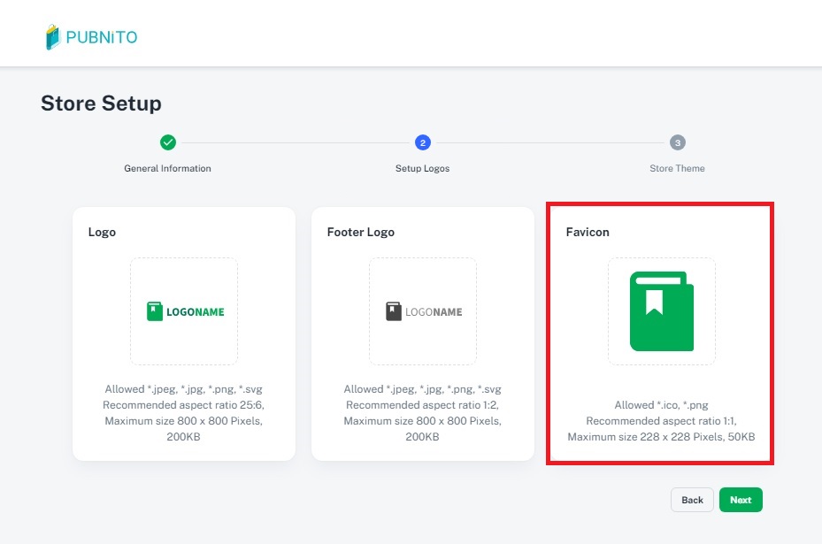Viewport: 822px width, 544px height.
Task: Select the blue step 2 circle
Action: pyautogui.click(x=422, y=142)
